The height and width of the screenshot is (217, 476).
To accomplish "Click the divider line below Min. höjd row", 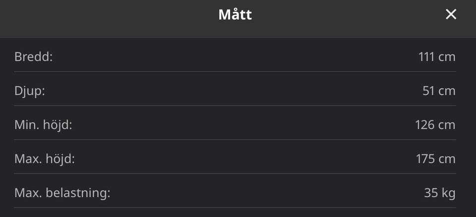I will tap(235, 140).
